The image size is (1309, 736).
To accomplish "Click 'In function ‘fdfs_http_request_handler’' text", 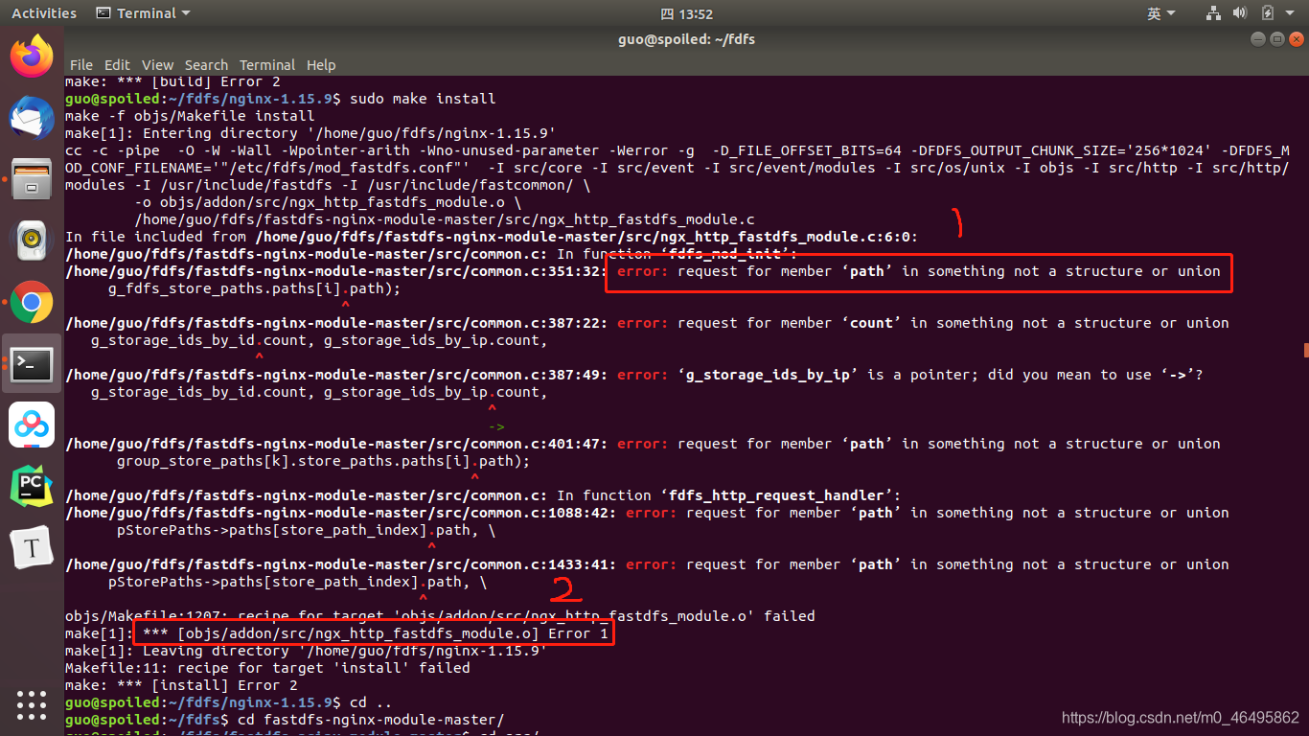I will tap(728, 495).
